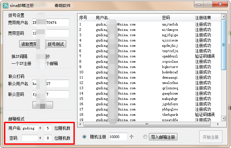Click the sina邮箱注册 app icon in title bar
The height and width of the screenshot is (148, 231).
(x=6, y=6)
